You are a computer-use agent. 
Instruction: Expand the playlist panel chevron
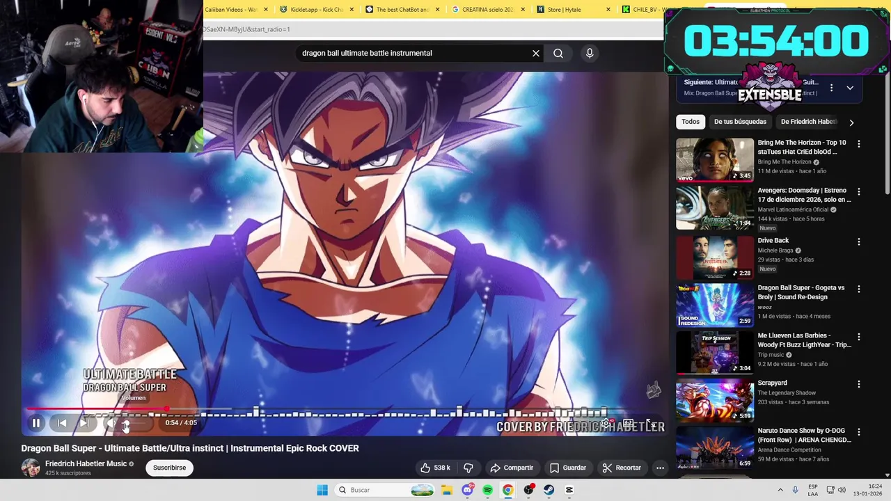click(x=850, y=88)
